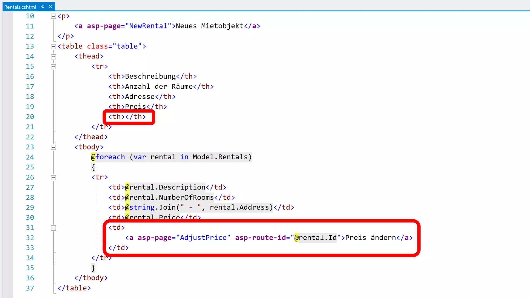
Task: Close the Rentals.cshtml tab
Action: [51, 7]
